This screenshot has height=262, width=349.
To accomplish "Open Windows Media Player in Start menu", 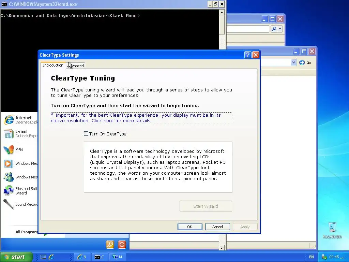I will tap(21, 163).
